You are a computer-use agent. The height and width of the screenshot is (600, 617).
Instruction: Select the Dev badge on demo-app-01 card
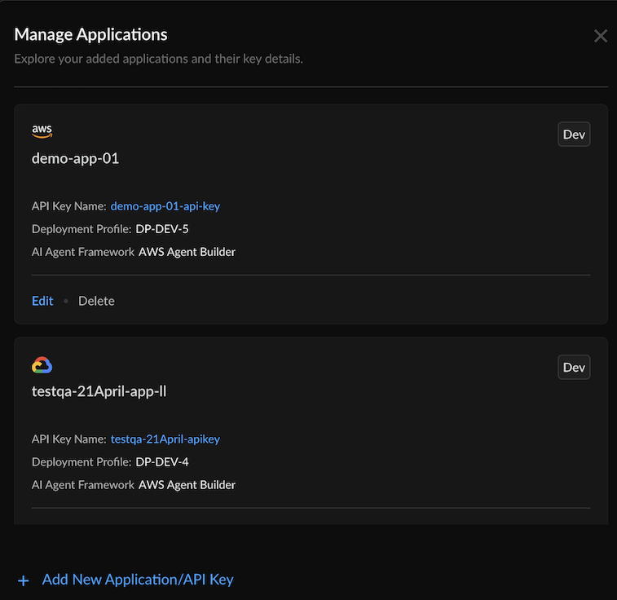tap(574, 135)
